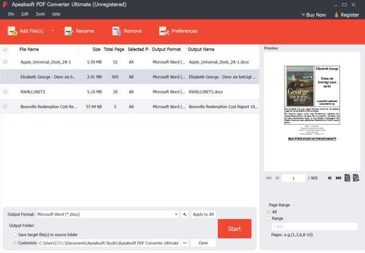The height and width of the screenshot is (253, 365).
Task: Click the Apply to All button
Action: [x=203, y=215]
